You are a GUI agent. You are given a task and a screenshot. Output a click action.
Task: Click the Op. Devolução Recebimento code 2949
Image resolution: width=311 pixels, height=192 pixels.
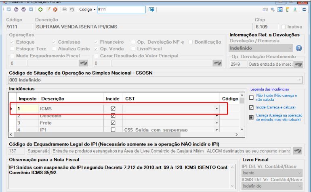click(238, 64)
